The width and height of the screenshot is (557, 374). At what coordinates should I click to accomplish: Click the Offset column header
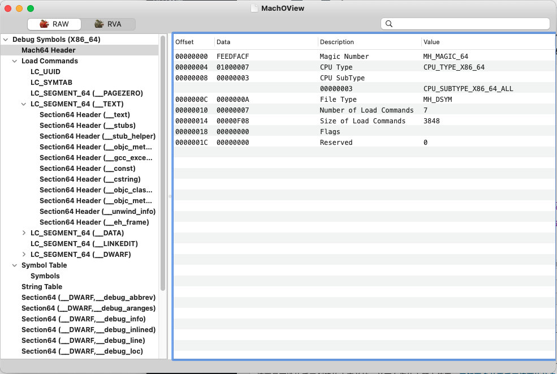coord(184,42)
